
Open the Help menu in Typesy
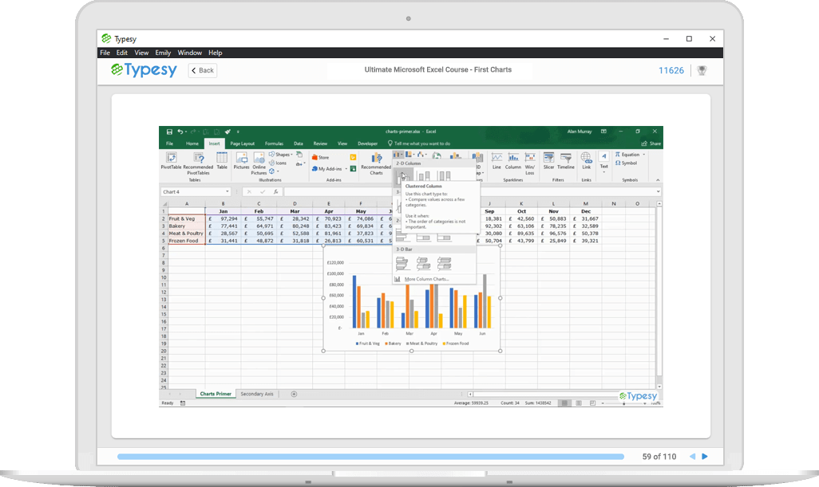tap(216, 53)
